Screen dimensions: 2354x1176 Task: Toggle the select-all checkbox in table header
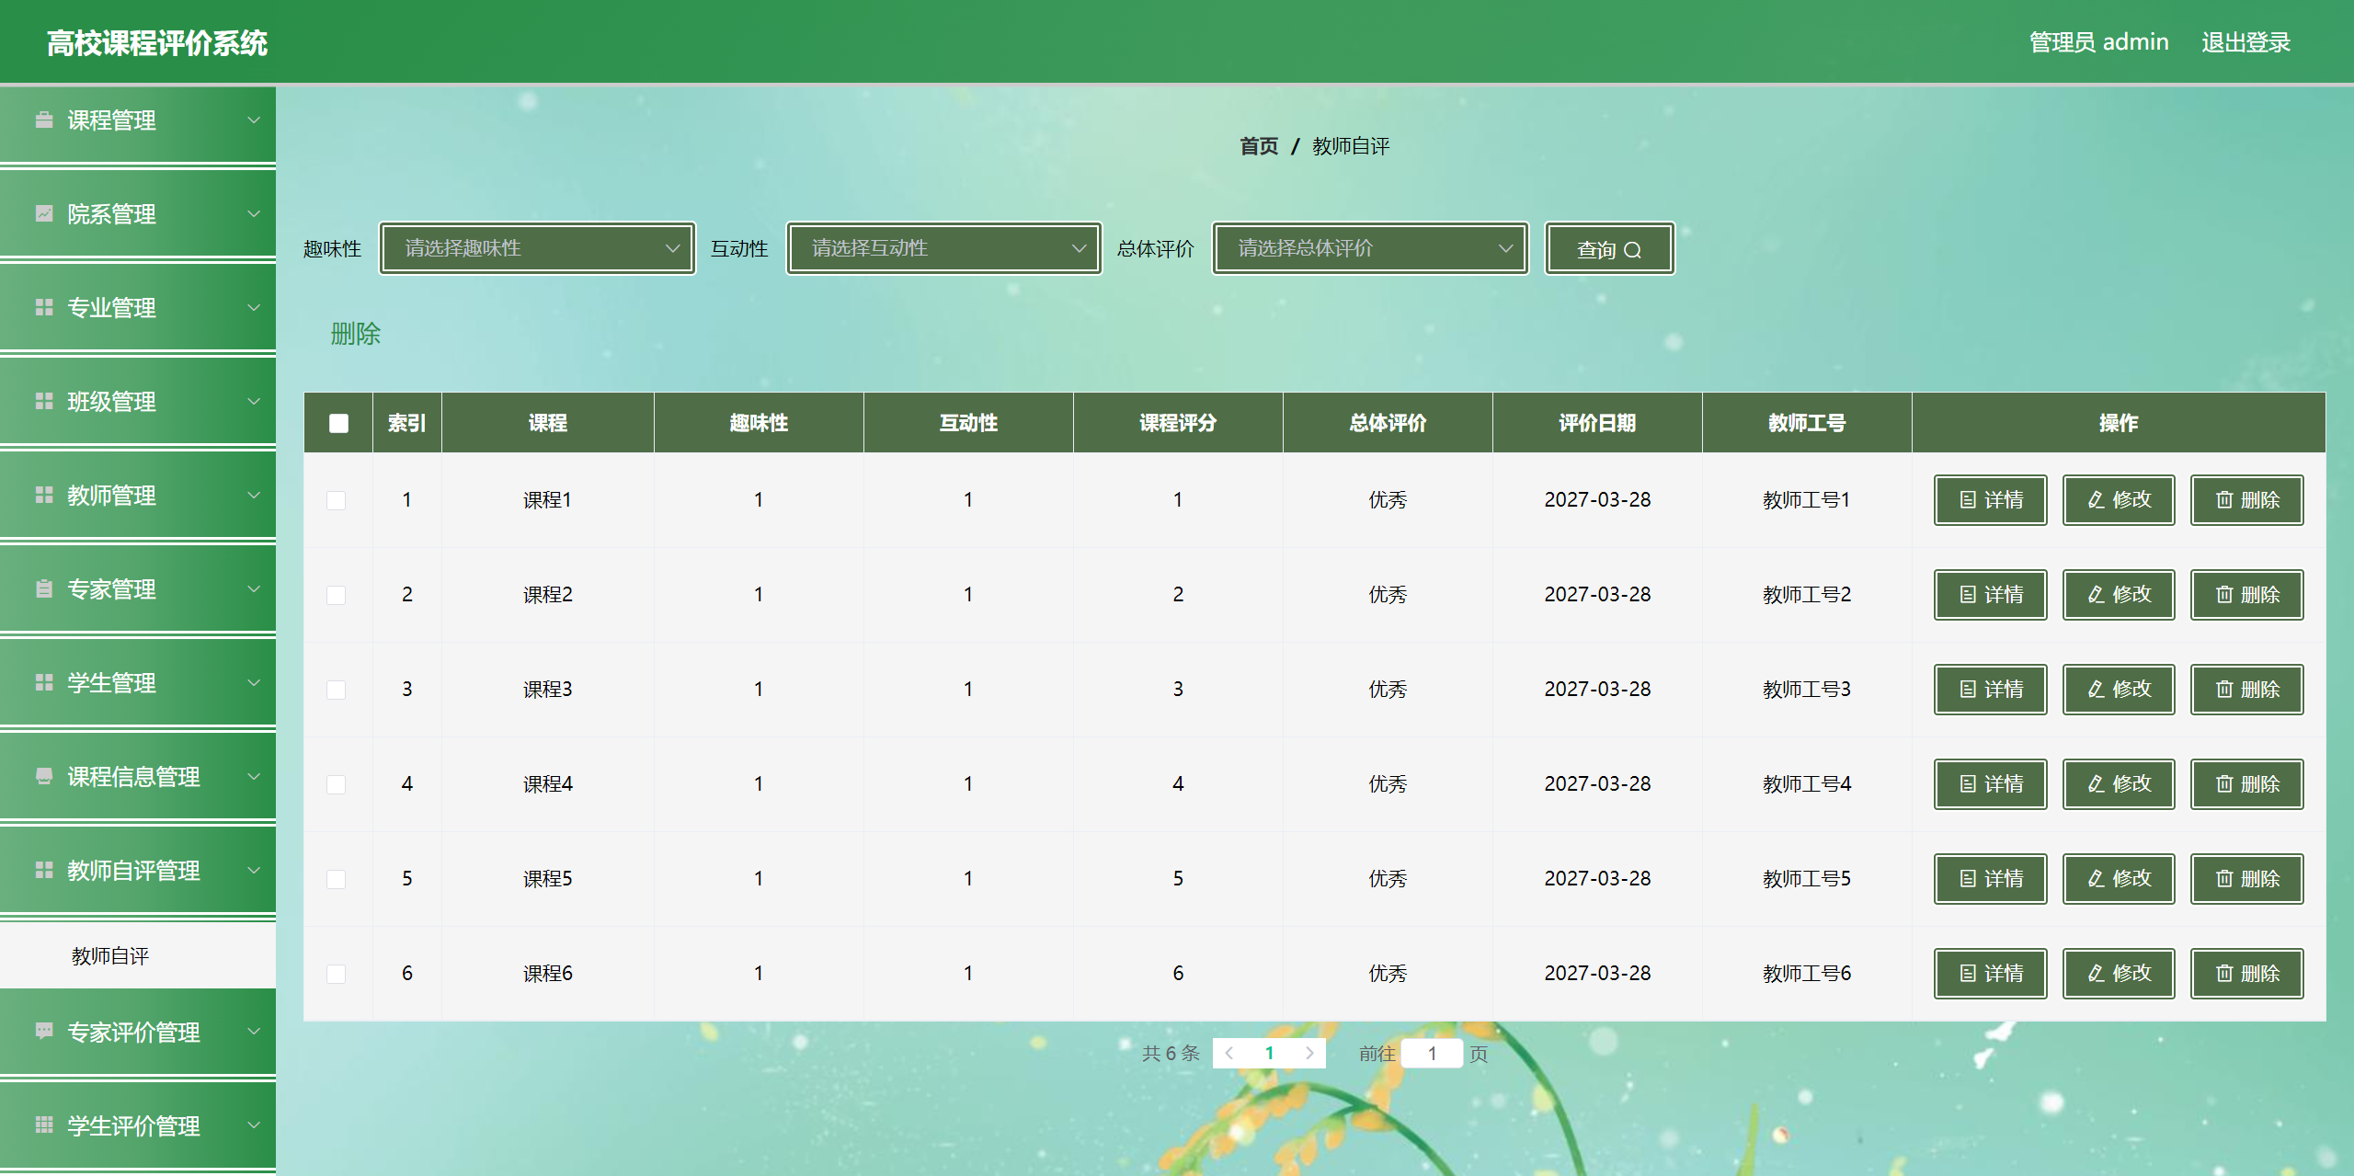tap(338, 423)
